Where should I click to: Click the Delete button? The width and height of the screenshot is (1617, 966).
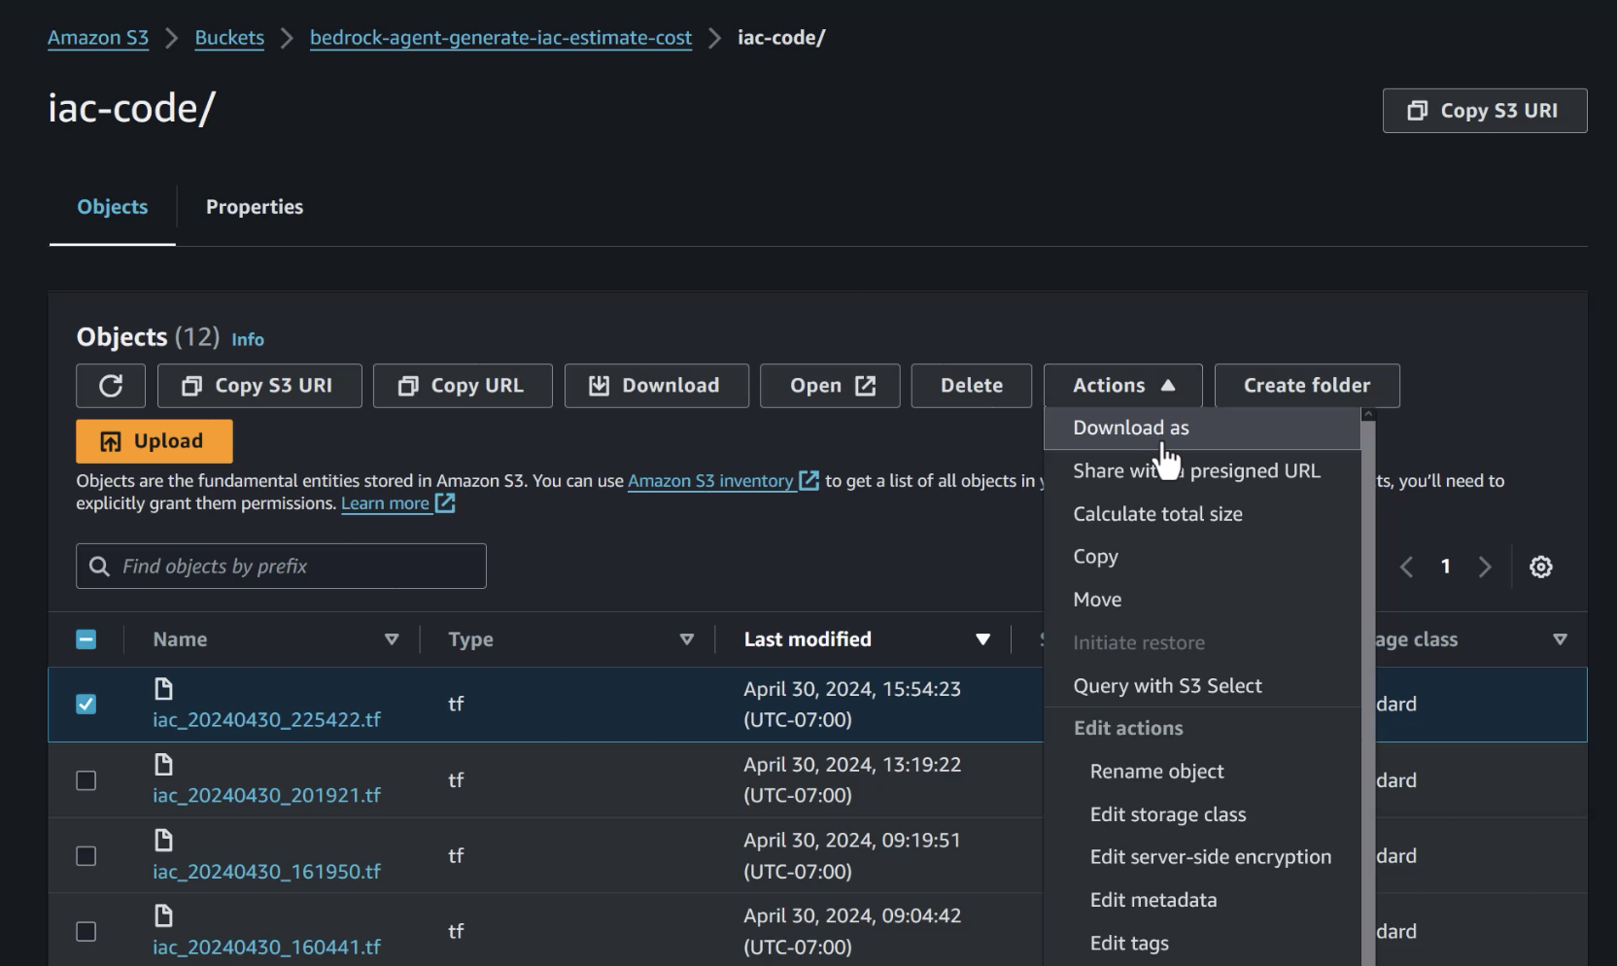click(x=972, y=386)
